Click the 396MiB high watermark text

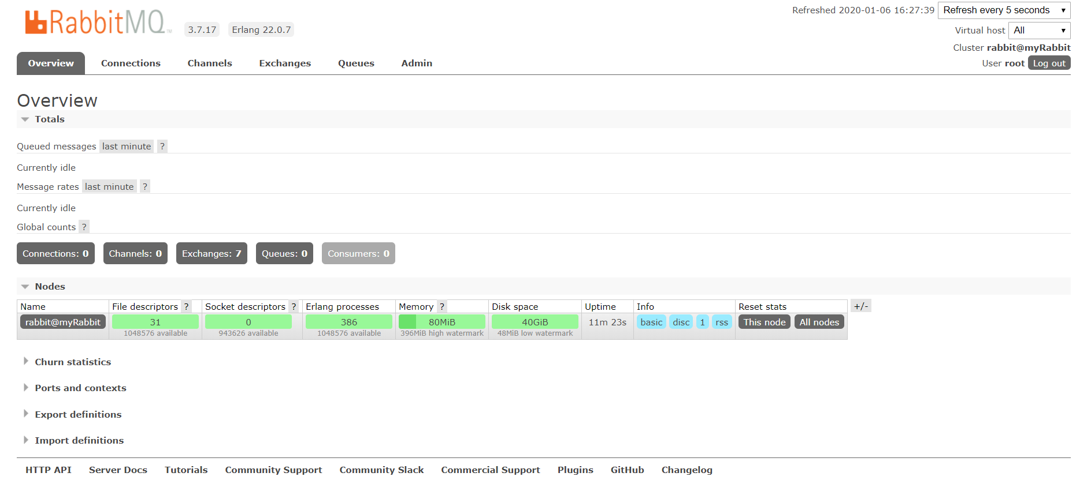(442, 333)
